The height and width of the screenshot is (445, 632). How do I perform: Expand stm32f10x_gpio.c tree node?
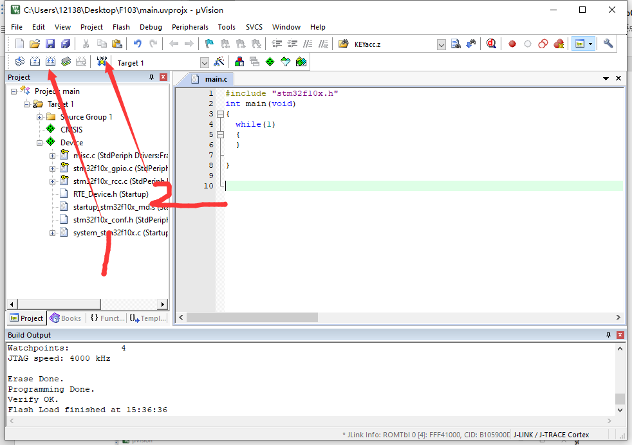point(53,168)
